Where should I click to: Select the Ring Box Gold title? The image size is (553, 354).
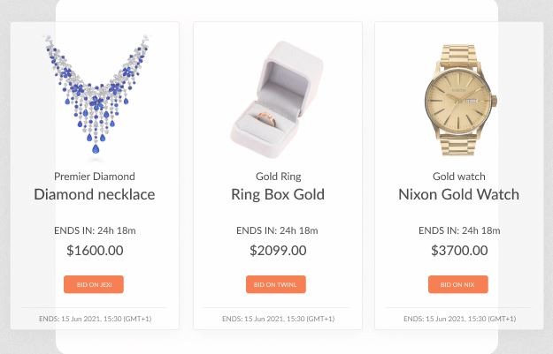pos(278,194)
